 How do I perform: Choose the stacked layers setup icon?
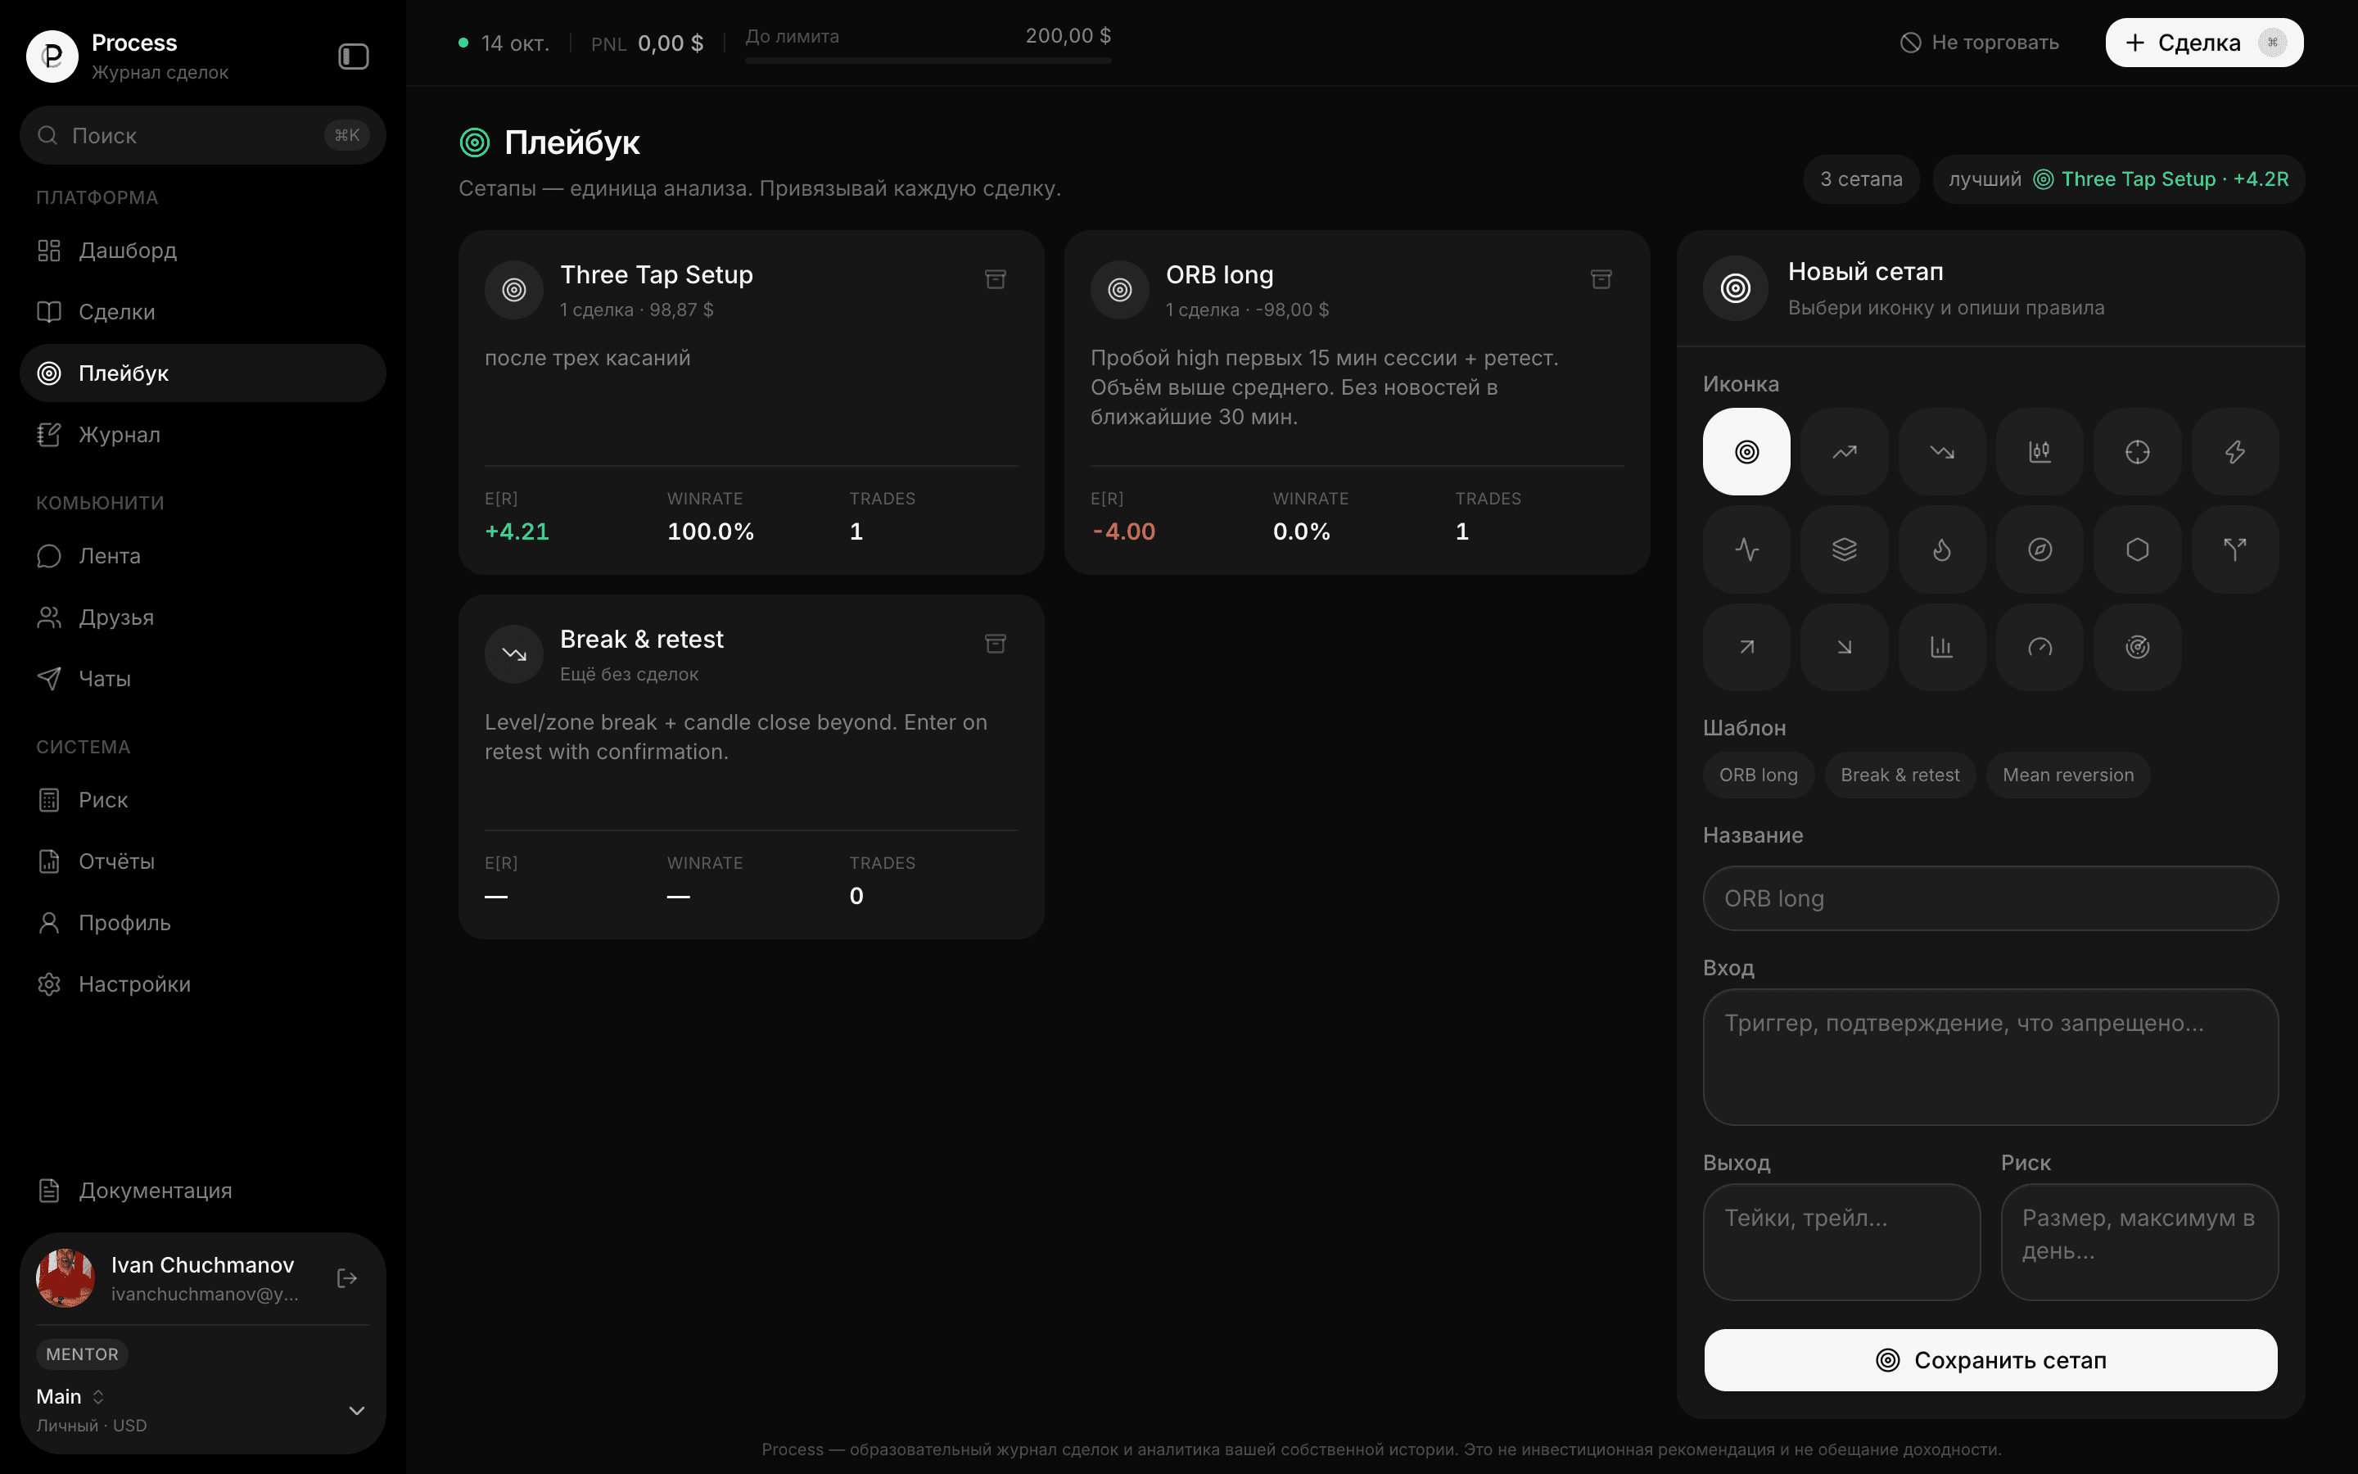pos(1844,549)
